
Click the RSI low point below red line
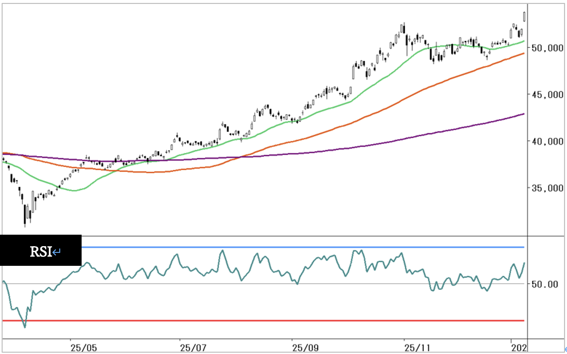tap(25, 326)
